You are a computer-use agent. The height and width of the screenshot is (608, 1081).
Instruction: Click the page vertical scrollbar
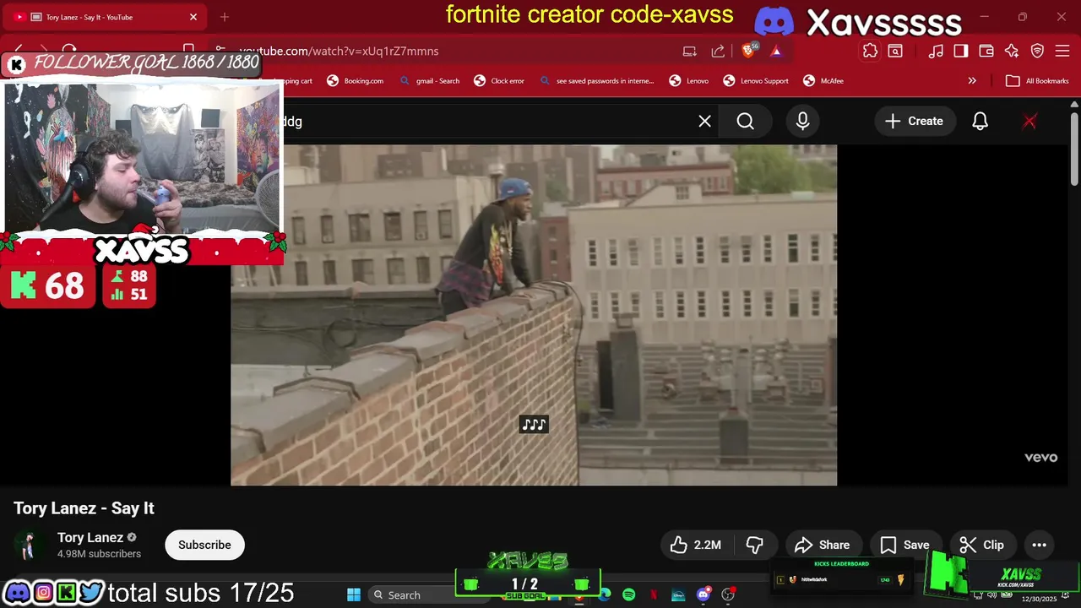[x=1074, y=148]
